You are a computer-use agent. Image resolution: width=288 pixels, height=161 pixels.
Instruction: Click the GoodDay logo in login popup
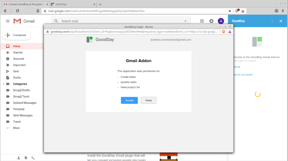click(x=100, y=40)
